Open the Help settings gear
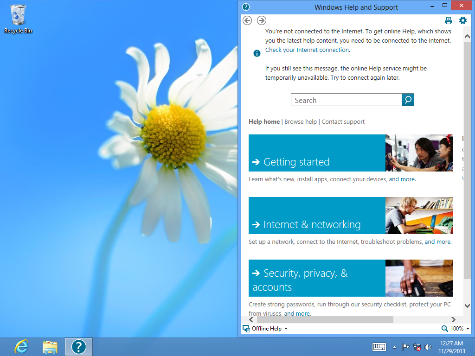The image size is (475, 356). click(463, 20)
